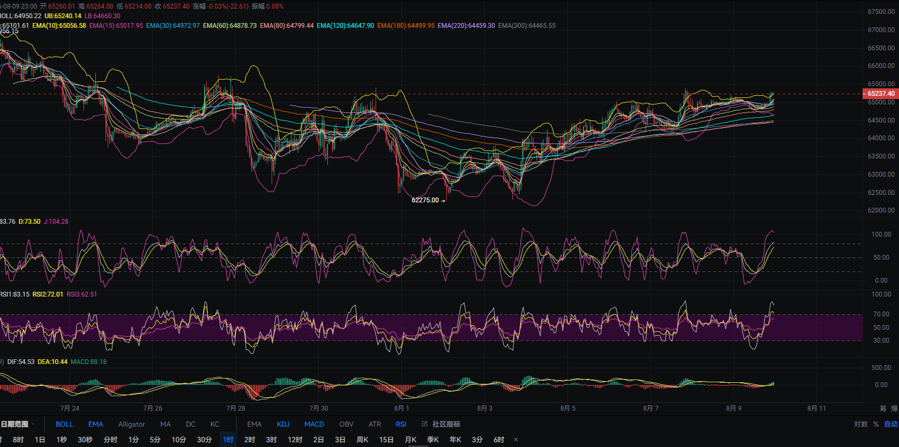Expand the 日期范围 date range dropdown

coord(17,424)
